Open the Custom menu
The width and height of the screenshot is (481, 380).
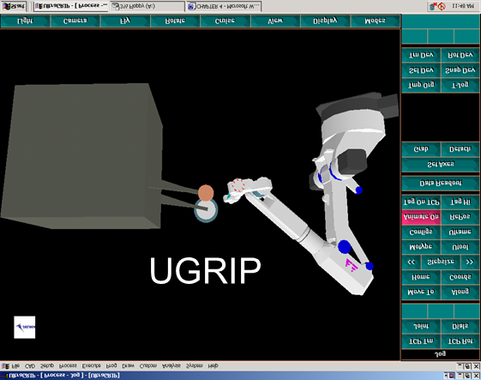coord(148,366)
